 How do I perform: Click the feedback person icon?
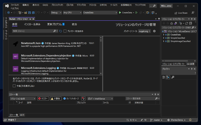(x=193, y=13)
